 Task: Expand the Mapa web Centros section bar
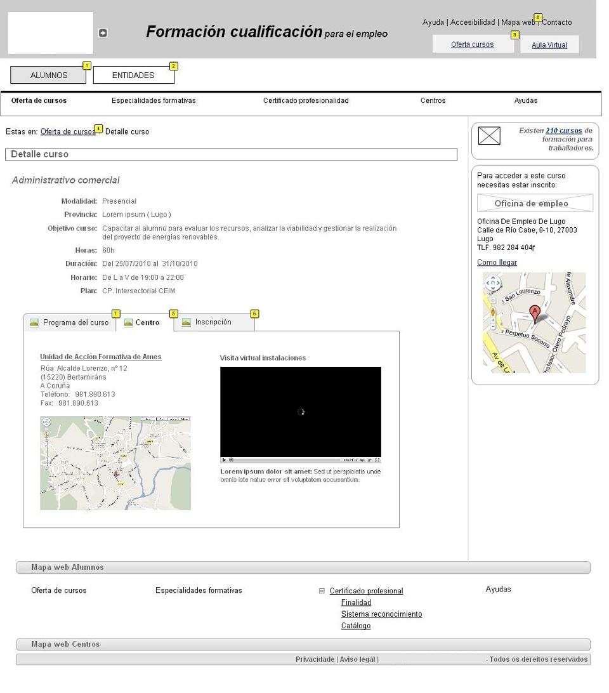(303, 644)
